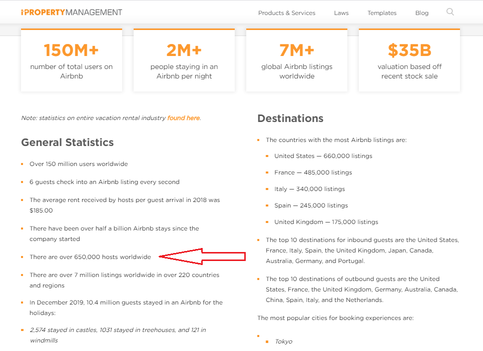Click the 150M+ total users stat card
Screen dimensions: 483x351
point(71,60)
